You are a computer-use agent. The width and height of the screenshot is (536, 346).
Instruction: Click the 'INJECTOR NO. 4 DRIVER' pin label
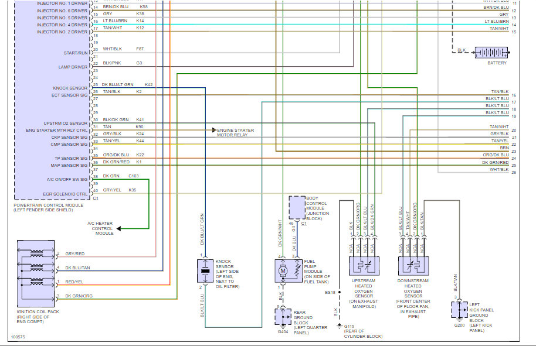pyautogui.click(x=62, y=25)
